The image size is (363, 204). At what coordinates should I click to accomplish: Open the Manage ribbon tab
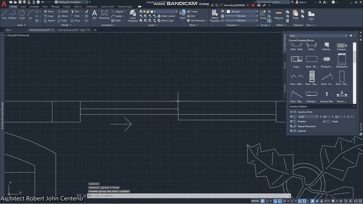55,6
